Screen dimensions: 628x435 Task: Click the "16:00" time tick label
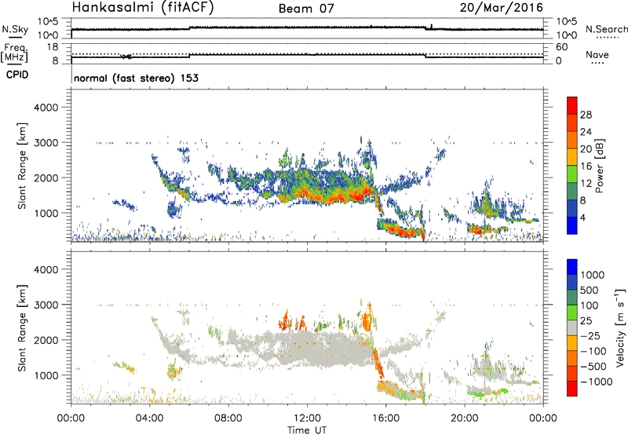(385, 419)
